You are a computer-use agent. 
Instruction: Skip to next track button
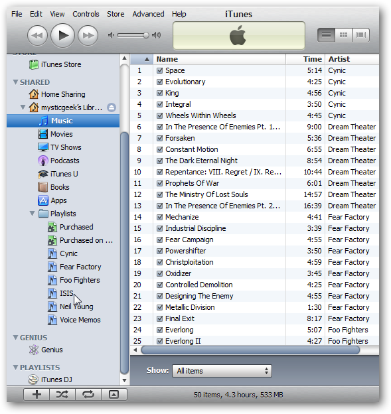click(x=88, y=35)
